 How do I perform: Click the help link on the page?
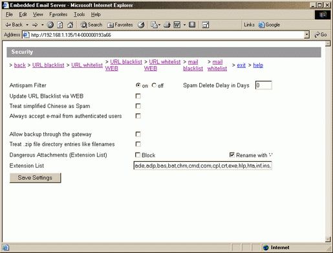[258, 65]
